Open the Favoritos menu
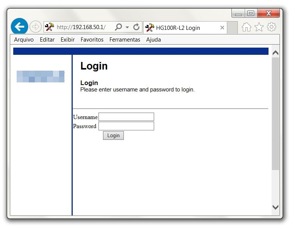This screenshot has height=229, width=292. tap(92, 40)
